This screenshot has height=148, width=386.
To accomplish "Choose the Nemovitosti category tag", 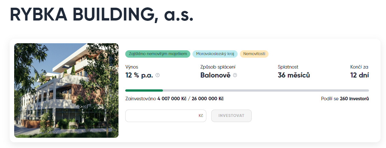I will coord(254,54).
